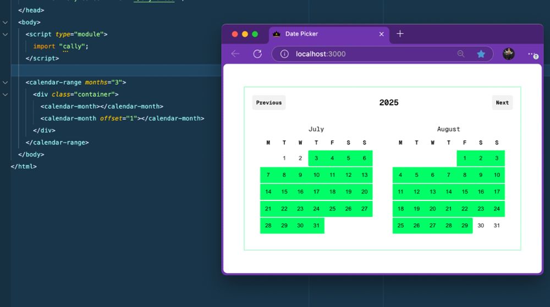This screenshot has height=307, width=550.
Task: Click the import "cally" code line
Action: [x=61, y=46]
